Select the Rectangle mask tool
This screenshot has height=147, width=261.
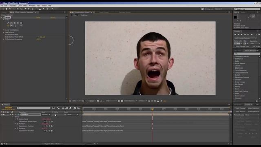pyautogui.click(x=25, y=9)
